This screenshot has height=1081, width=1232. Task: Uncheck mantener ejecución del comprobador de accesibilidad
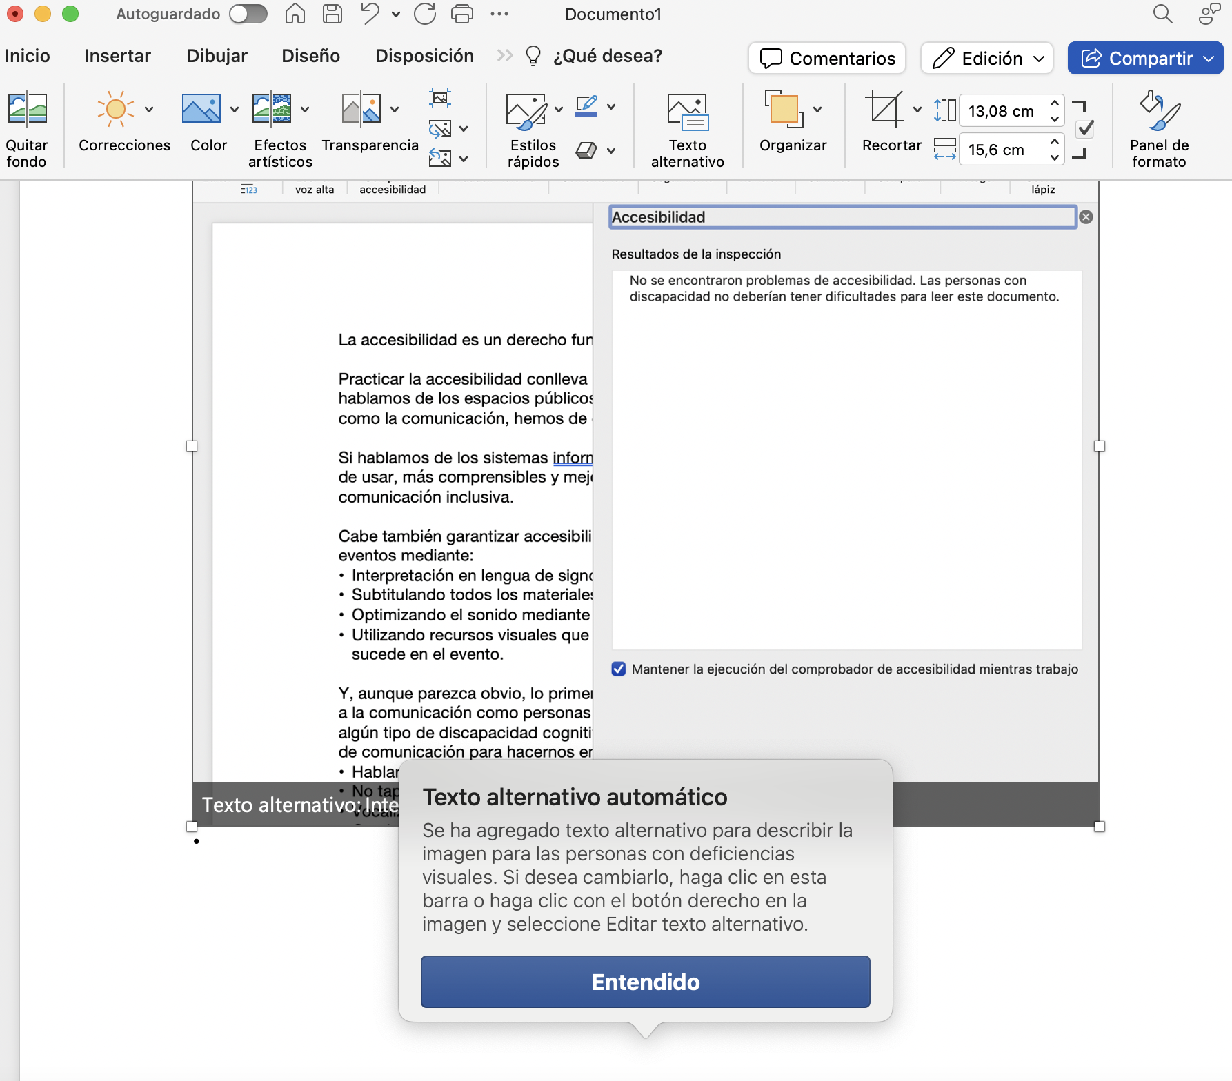click(618, 669)
